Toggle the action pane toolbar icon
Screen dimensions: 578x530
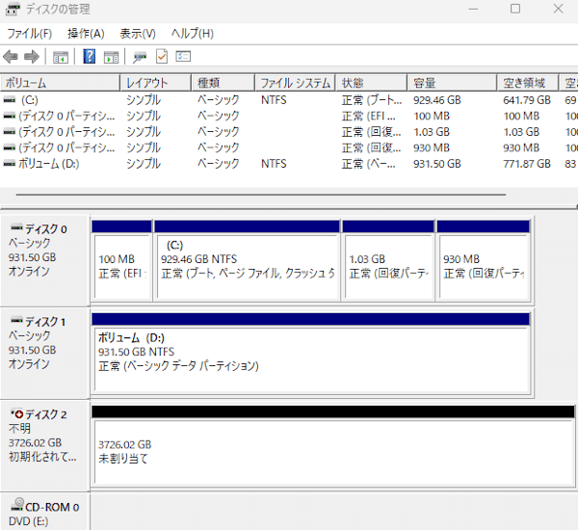(112, 57)
